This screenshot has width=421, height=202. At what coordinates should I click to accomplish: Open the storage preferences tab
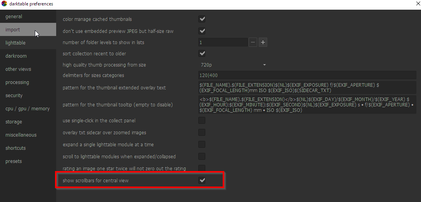coord(28,122)
